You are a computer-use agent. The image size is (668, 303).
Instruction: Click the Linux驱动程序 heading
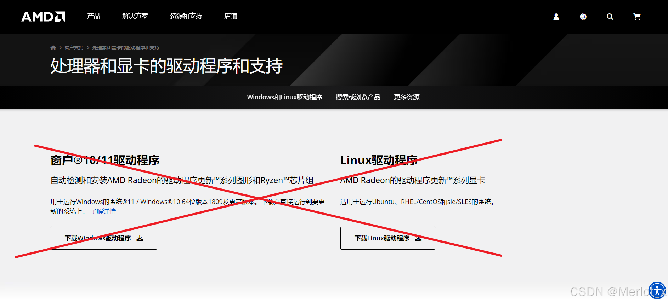click(379, 160)
